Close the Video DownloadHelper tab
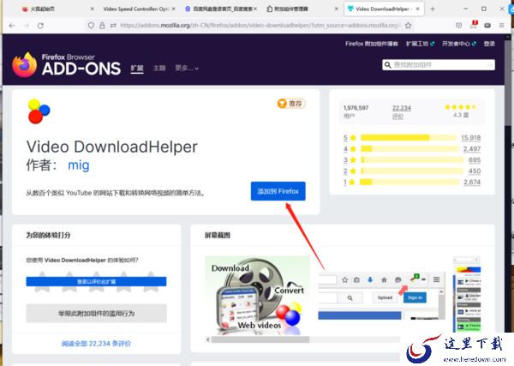Viewport: 514px width, 366px height. 418,9
